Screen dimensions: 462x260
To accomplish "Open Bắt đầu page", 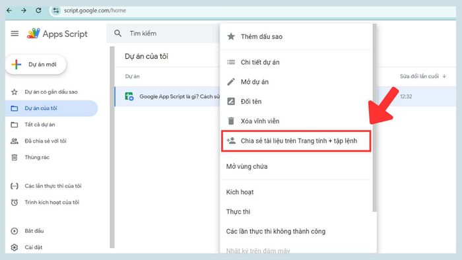I will click(x=51, y=231).
